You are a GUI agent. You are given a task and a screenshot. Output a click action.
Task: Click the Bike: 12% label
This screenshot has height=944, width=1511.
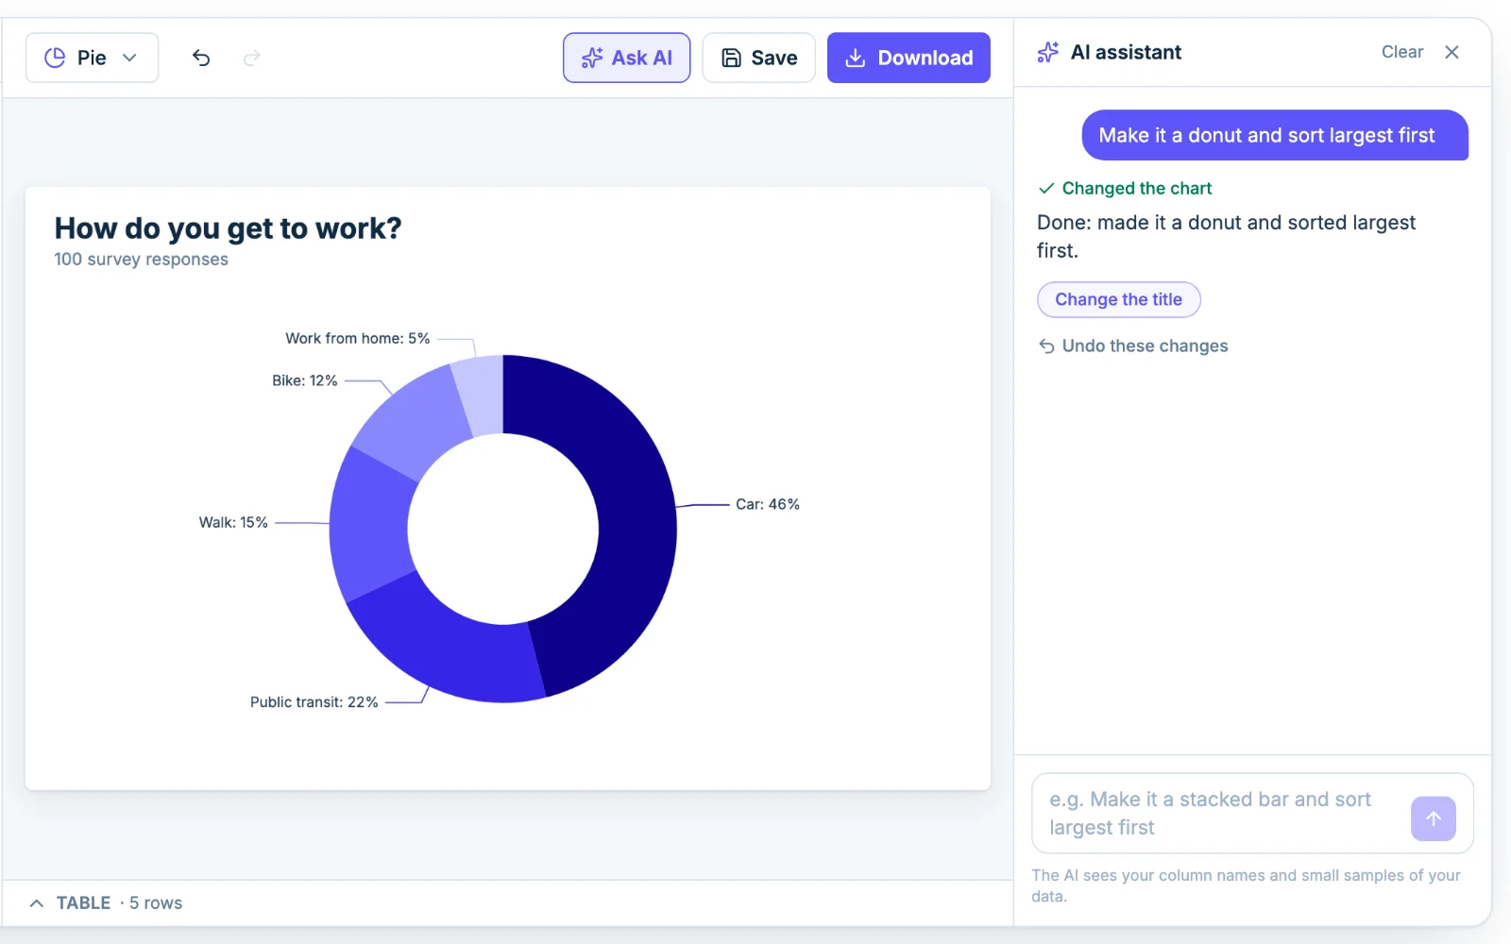coord(304,380)
